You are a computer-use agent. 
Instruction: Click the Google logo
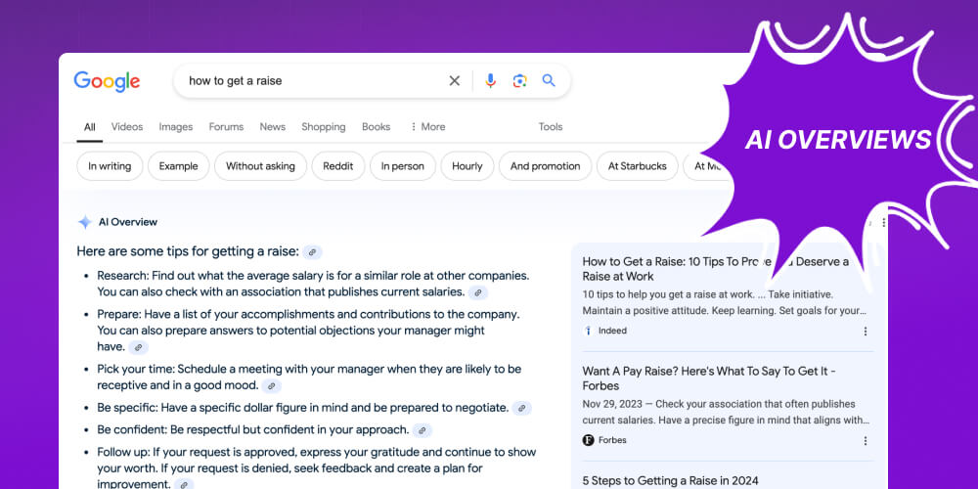pos(107,81)
